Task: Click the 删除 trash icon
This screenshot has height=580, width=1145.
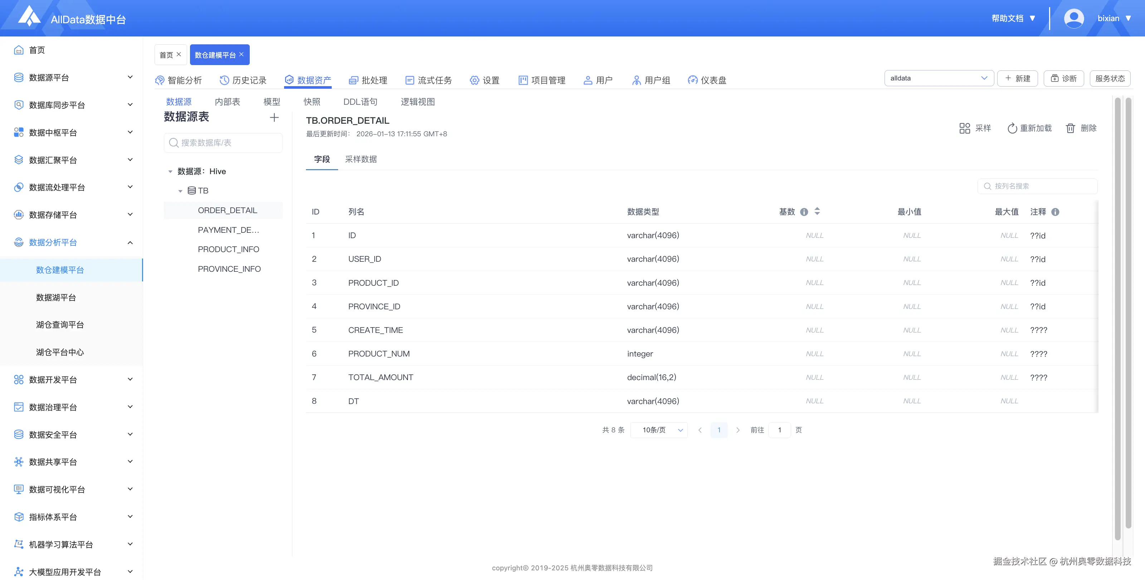Action: tap(1070, 128)
